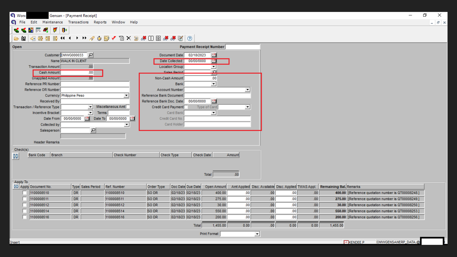Click the scroll document toolbar icon

point(136,38)
